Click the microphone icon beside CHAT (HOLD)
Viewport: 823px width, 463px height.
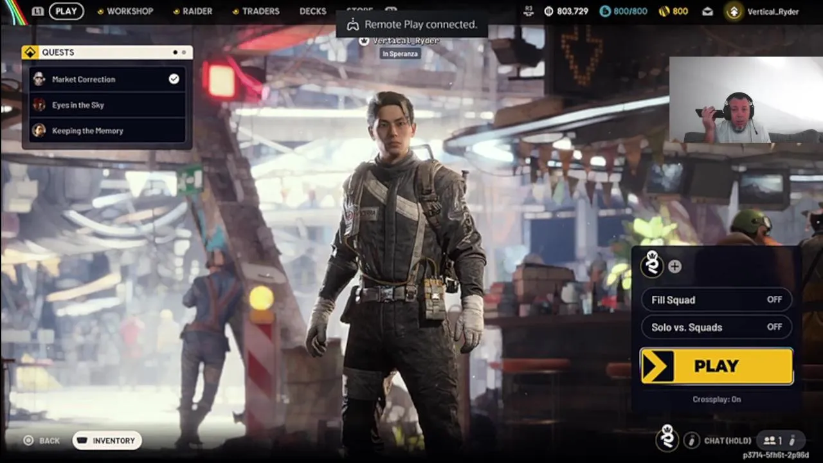692,440
